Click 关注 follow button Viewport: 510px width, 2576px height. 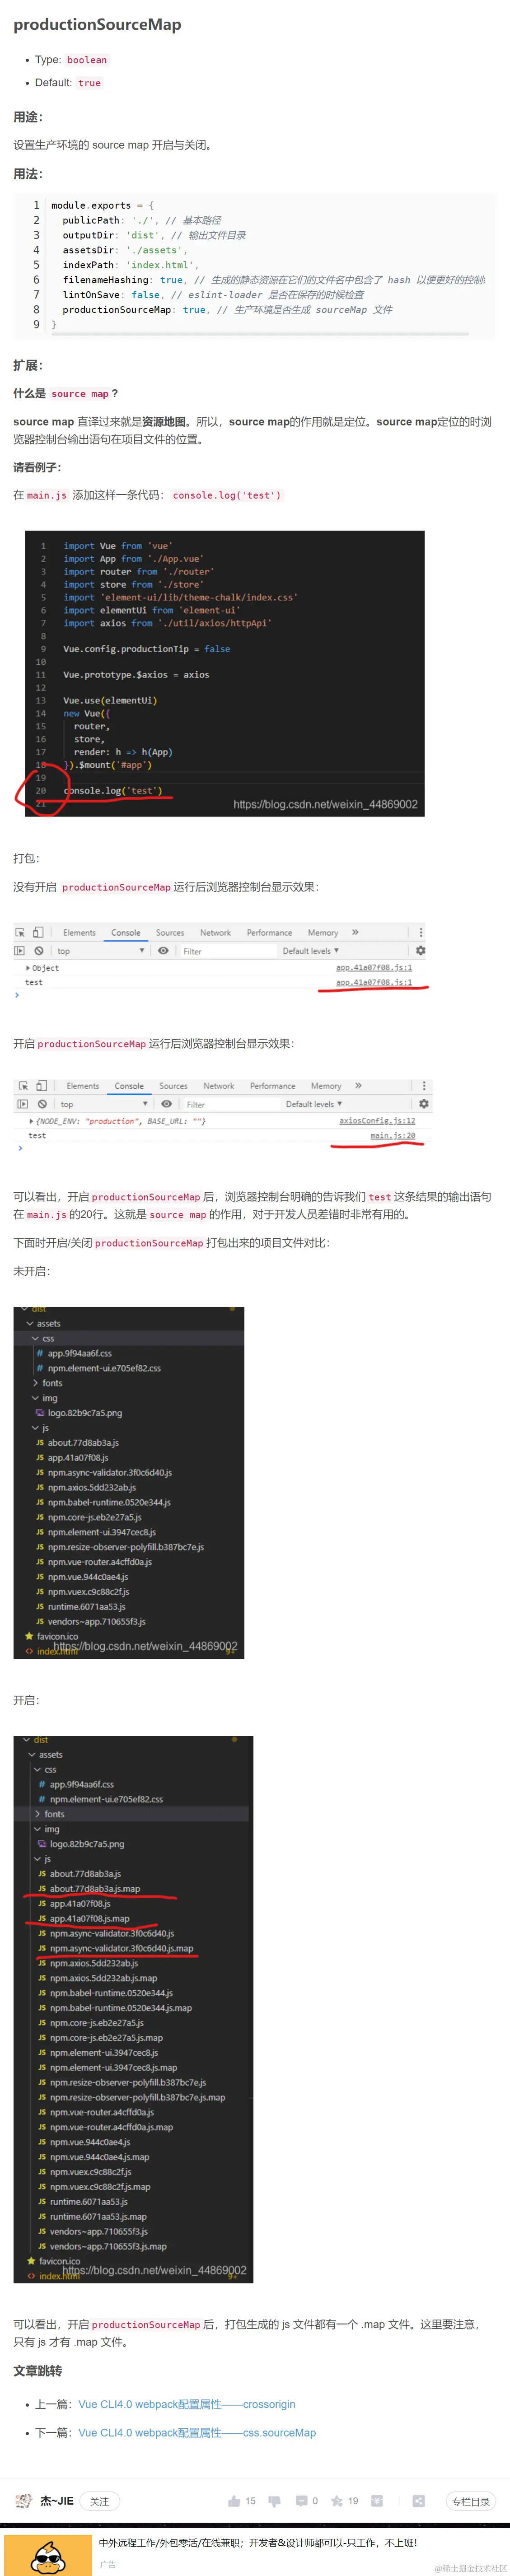[100, 2501]
